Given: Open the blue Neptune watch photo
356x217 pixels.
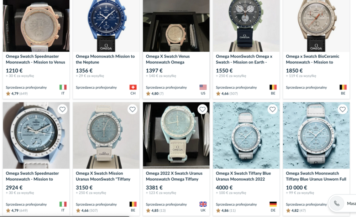Looking at the screenshot, I should pos(106,26).
